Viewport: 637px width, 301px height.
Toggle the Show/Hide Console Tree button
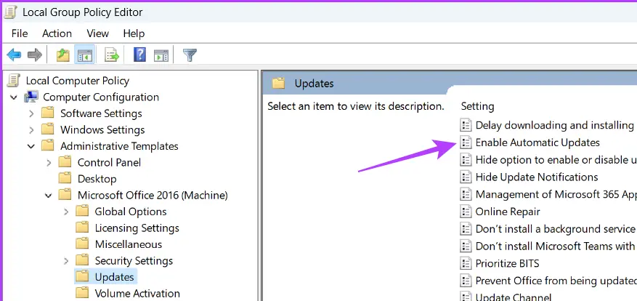tap(85, 55)
